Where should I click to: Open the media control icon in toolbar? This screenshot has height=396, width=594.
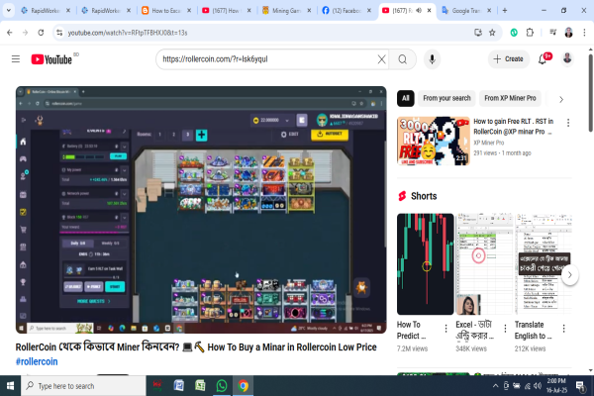pos(552,33)
